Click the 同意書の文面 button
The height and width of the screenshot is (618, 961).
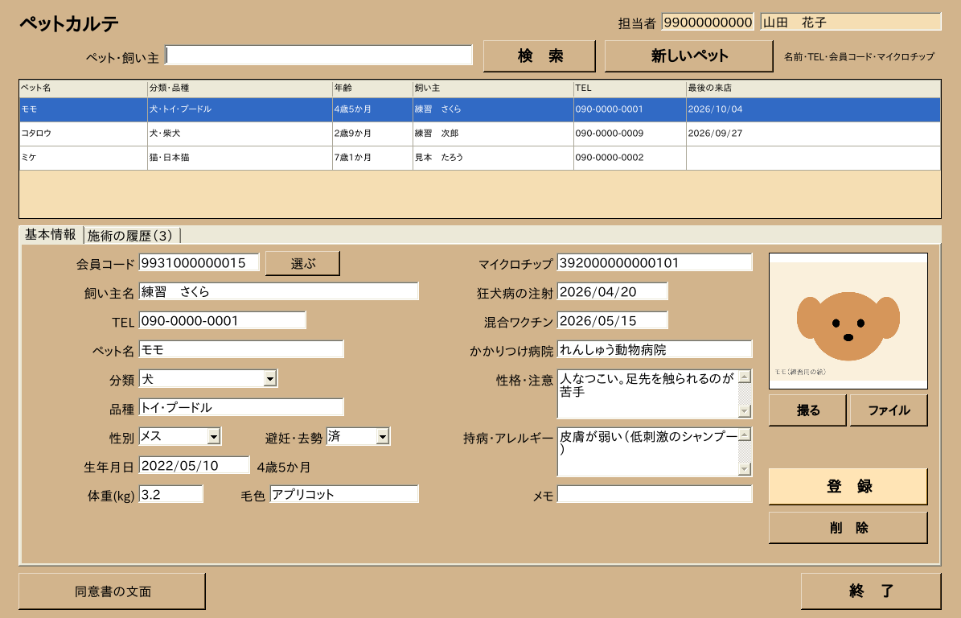[112, 591]
